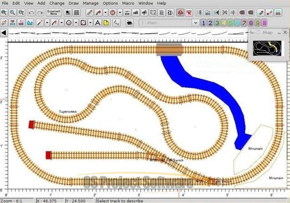This screenshot has height=203, width=290.
Task: Select the circle track tool icon
Action: pyautogui.click(x=113, y=12)
